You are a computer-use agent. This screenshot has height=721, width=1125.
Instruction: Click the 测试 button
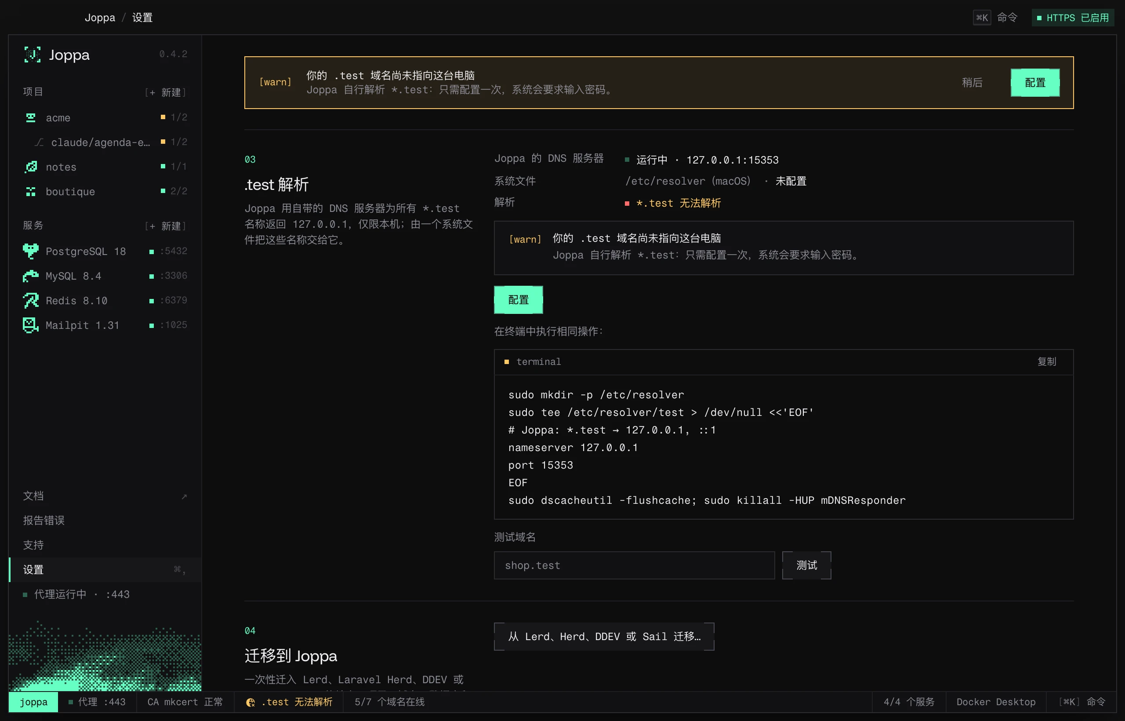pos(807,565)
